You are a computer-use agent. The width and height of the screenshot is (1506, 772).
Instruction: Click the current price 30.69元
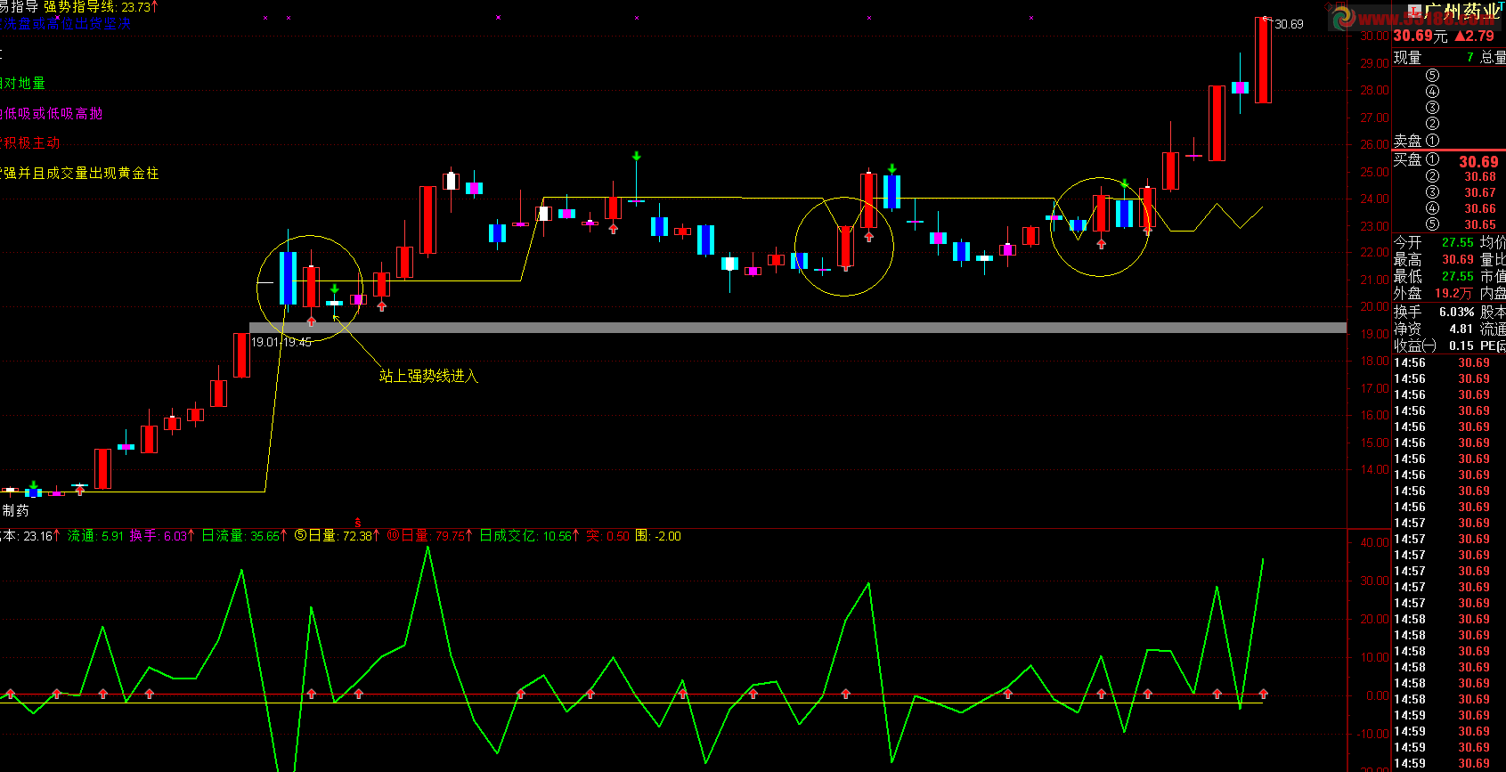[x=1421, y=36]
